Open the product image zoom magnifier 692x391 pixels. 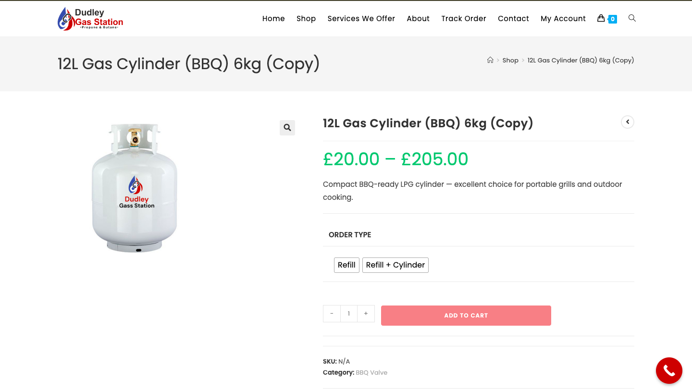tap(287, 128)
